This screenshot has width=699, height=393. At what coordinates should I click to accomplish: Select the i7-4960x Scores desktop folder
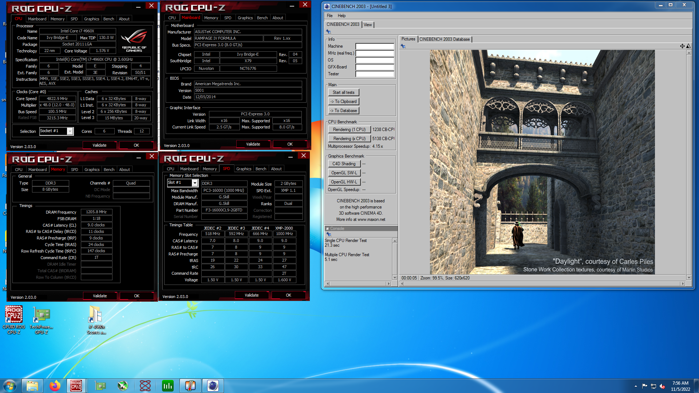click(x=96, y=320)
